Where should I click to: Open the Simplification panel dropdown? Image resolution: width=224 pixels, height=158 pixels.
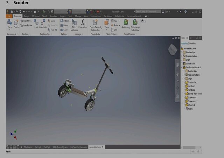[131, 34]
